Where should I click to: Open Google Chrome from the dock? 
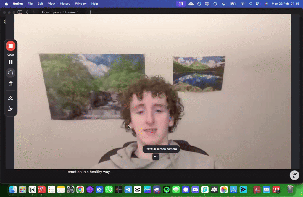pyautogui.click(x=80, y=190)
